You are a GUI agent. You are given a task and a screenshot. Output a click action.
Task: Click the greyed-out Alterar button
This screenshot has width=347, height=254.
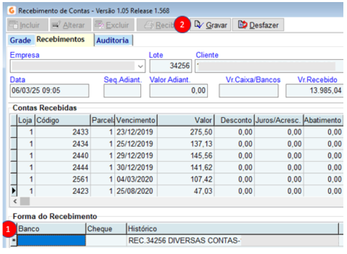71,25
